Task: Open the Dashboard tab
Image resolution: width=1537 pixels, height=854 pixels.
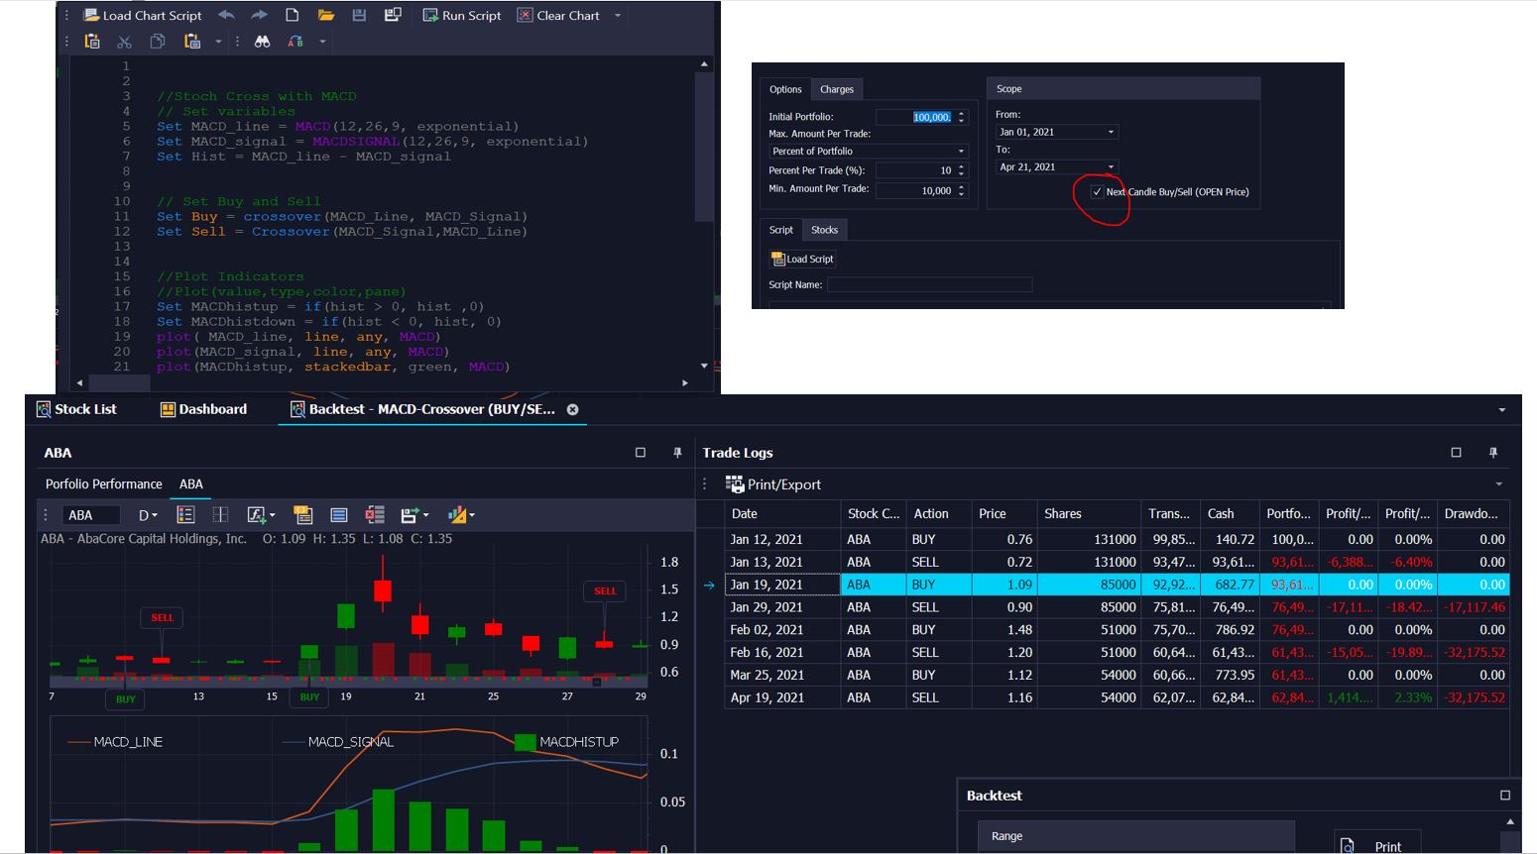Action: [204, 409]
